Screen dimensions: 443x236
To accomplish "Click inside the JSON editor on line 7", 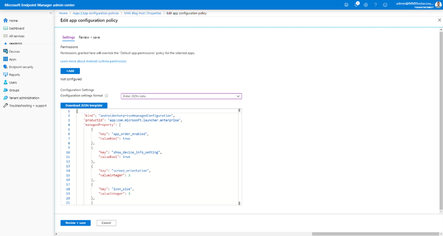I will (x=158, y=139).
